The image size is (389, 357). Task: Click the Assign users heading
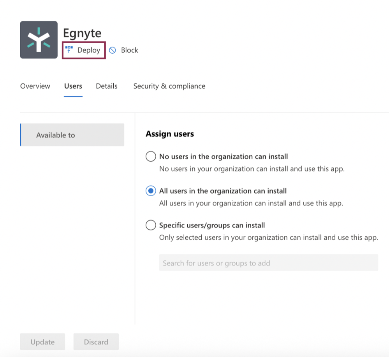coord(170,134)
